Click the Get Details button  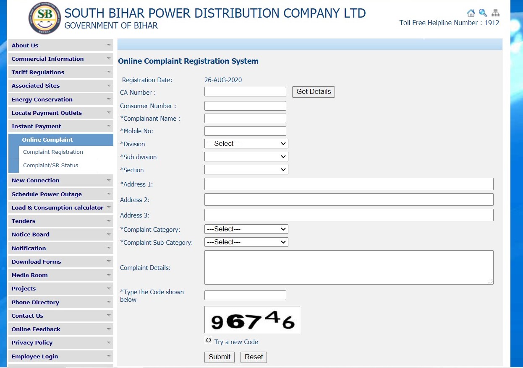point(314,92)
